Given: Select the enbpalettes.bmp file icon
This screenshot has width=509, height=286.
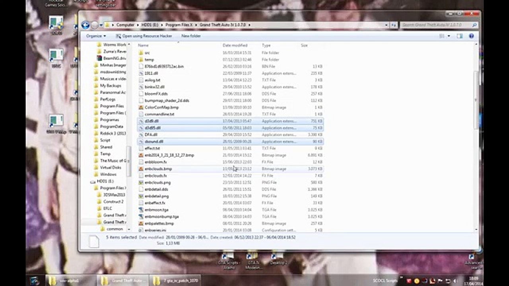Looking at the screenshot, I should (140, 223).
